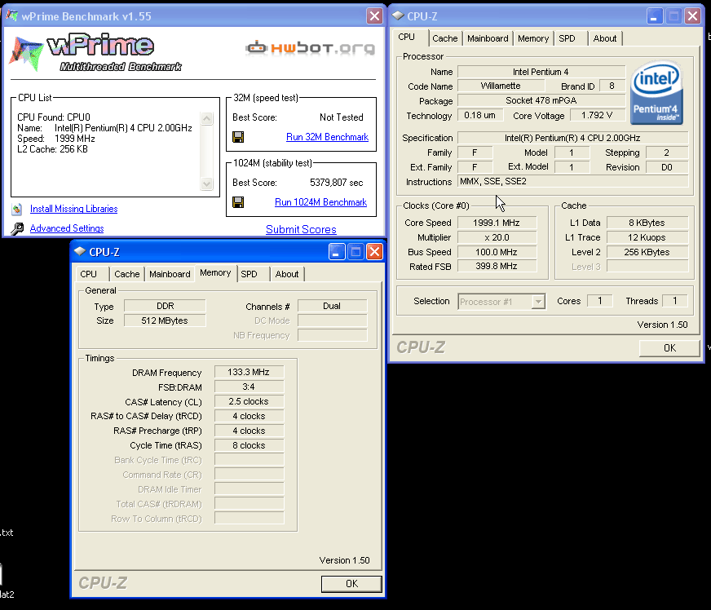Click the Intel Pentium 4 inside badge
Screen dimensions: 711x610
click(x=656, y=92)
